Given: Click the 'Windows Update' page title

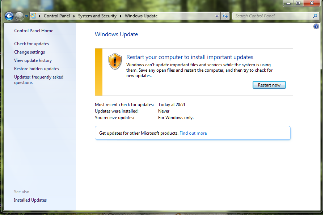Looking at the screenshot, I should (116, 34).
